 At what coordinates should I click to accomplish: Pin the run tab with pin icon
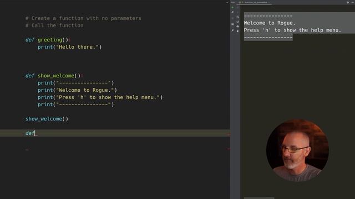point(232,30)
